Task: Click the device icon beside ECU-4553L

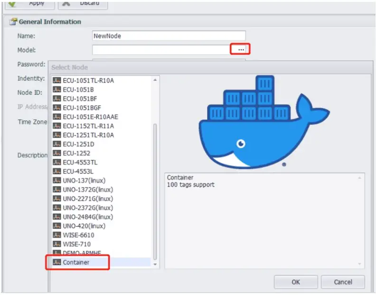Action: tap(57, 171)
